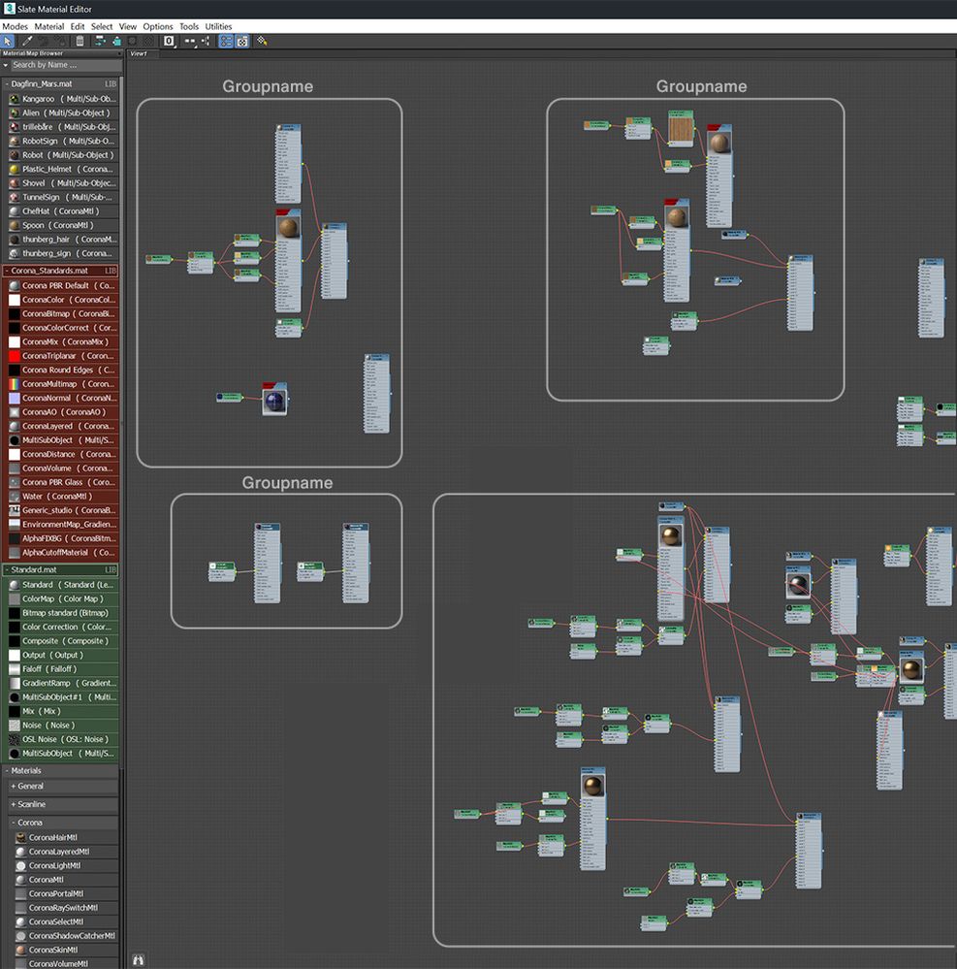This screenshot has height=969, width=957.
Task: Toggle the Show Background zero button
Action: (x=168, y=41)
